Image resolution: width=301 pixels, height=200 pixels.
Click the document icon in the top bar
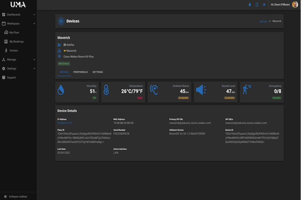[x=257, y=5]
